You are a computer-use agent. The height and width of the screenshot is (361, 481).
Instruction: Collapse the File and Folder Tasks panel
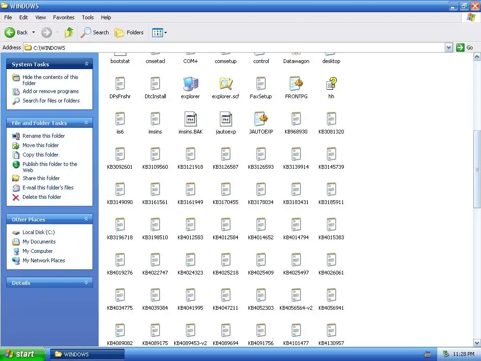coord(86,123)
